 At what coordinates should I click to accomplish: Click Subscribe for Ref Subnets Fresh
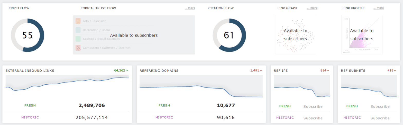pyautogui.click(x=380, y=106)
